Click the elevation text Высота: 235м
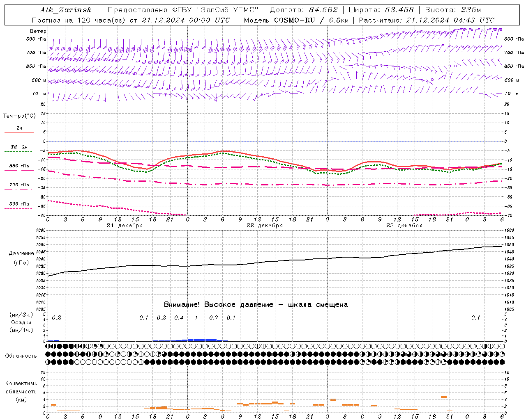 coord(453,10)
